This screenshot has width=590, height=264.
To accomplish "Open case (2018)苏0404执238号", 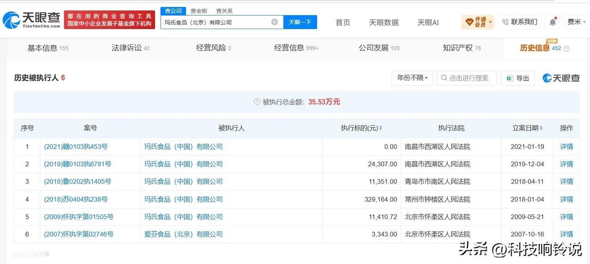I will pyautogui.click(x=76, y=199).
